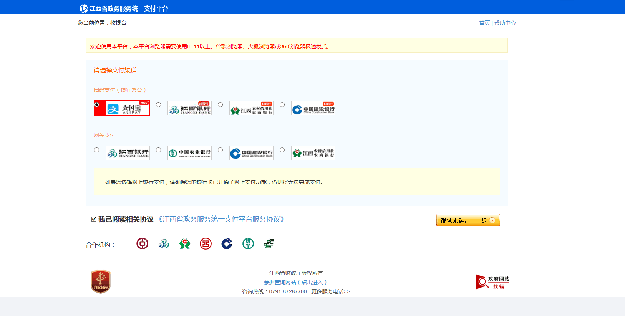The height and width of the screenshot is (316, 625).
Task: Select the Alipay scan payment radio button
Action: pyautogui.click(x=97, y=105)
